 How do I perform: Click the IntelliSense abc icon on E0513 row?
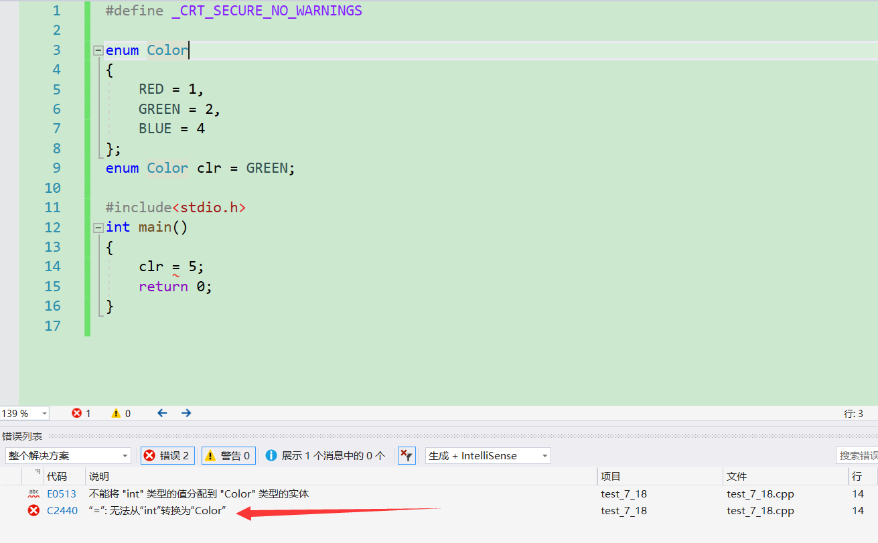click(33, 494)
